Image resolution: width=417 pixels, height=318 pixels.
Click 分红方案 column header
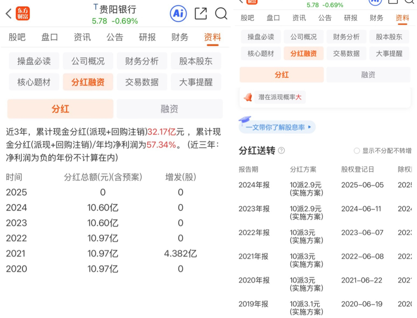(x=303, y=169)
